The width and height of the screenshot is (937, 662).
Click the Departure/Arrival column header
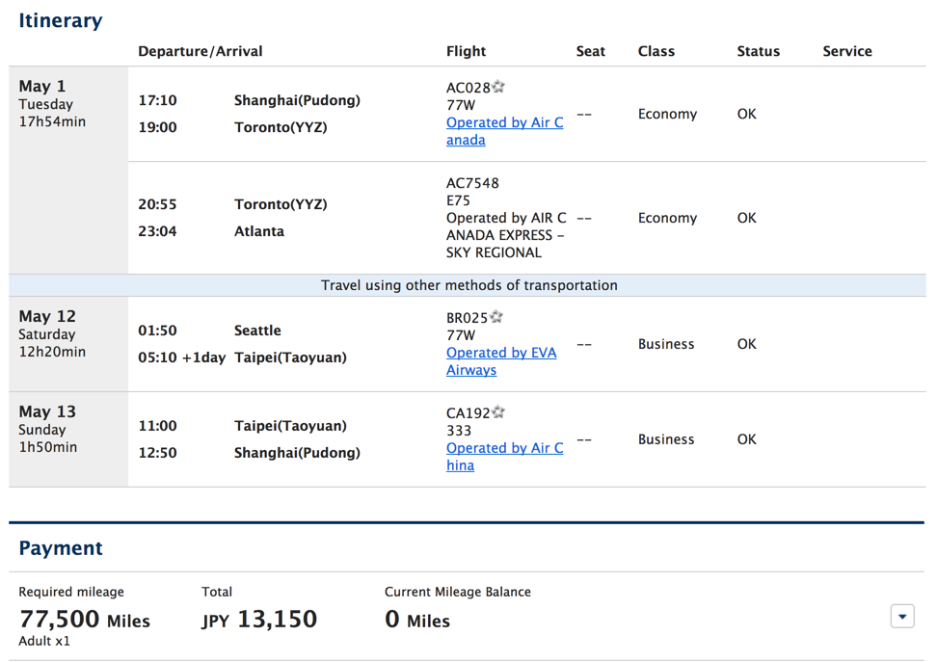click(201, 51)
